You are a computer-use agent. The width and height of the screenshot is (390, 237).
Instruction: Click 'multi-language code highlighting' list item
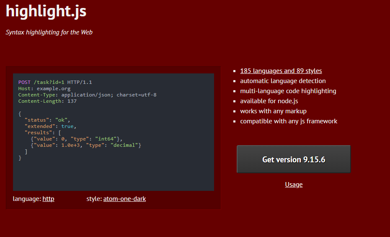point(288,91)
